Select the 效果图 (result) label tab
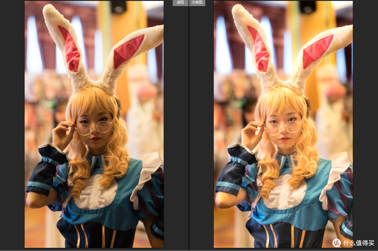This screenshot has height=251, width=378. 197,3
